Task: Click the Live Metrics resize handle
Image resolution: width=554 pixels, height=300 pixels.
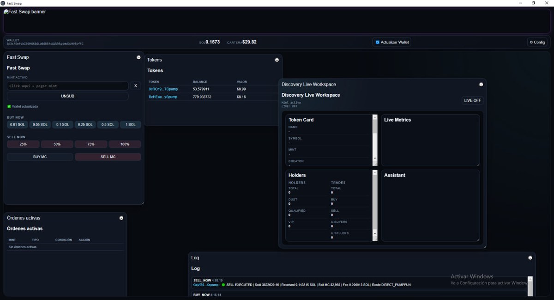Action: [x=478, y=164]
